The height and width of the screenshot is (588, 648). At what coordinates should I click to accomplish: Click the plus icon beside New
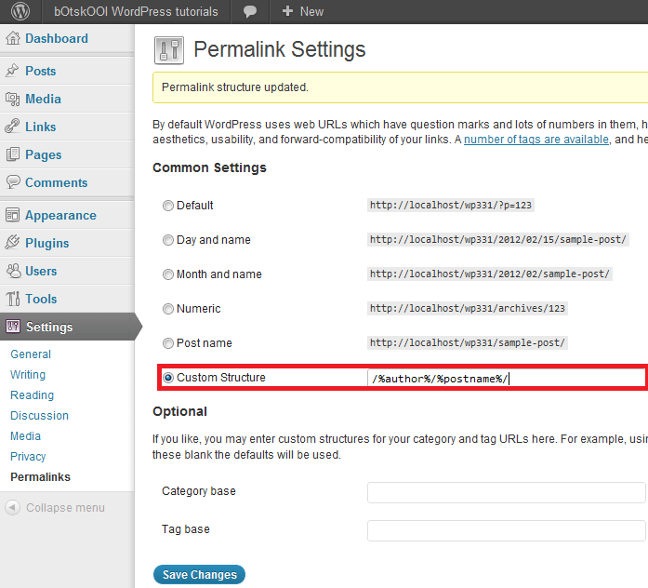click(x=287, y=11)
